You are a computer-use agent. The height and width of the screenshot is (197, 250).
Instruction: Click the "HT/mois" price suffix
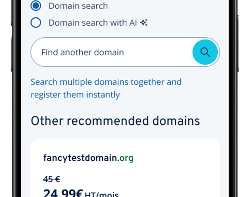click(x=102, y=195)
